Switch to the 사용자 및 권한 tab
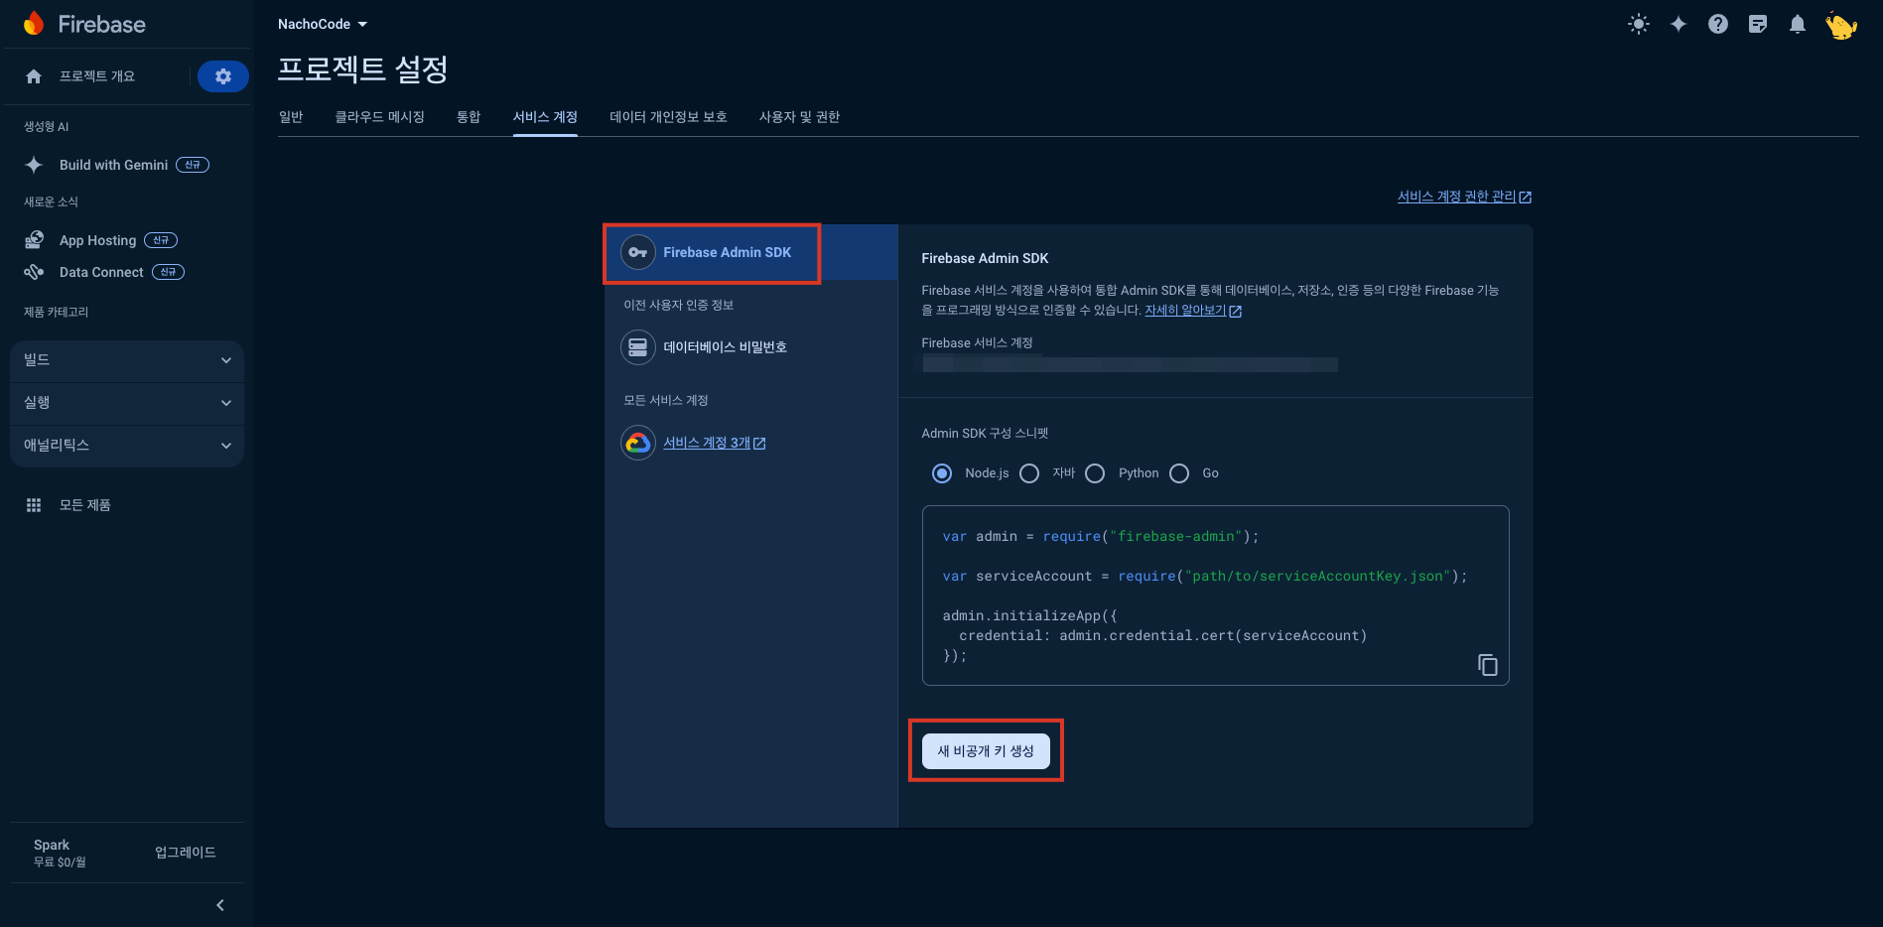The image size is (1883, 927). click(x=799, y=117)
